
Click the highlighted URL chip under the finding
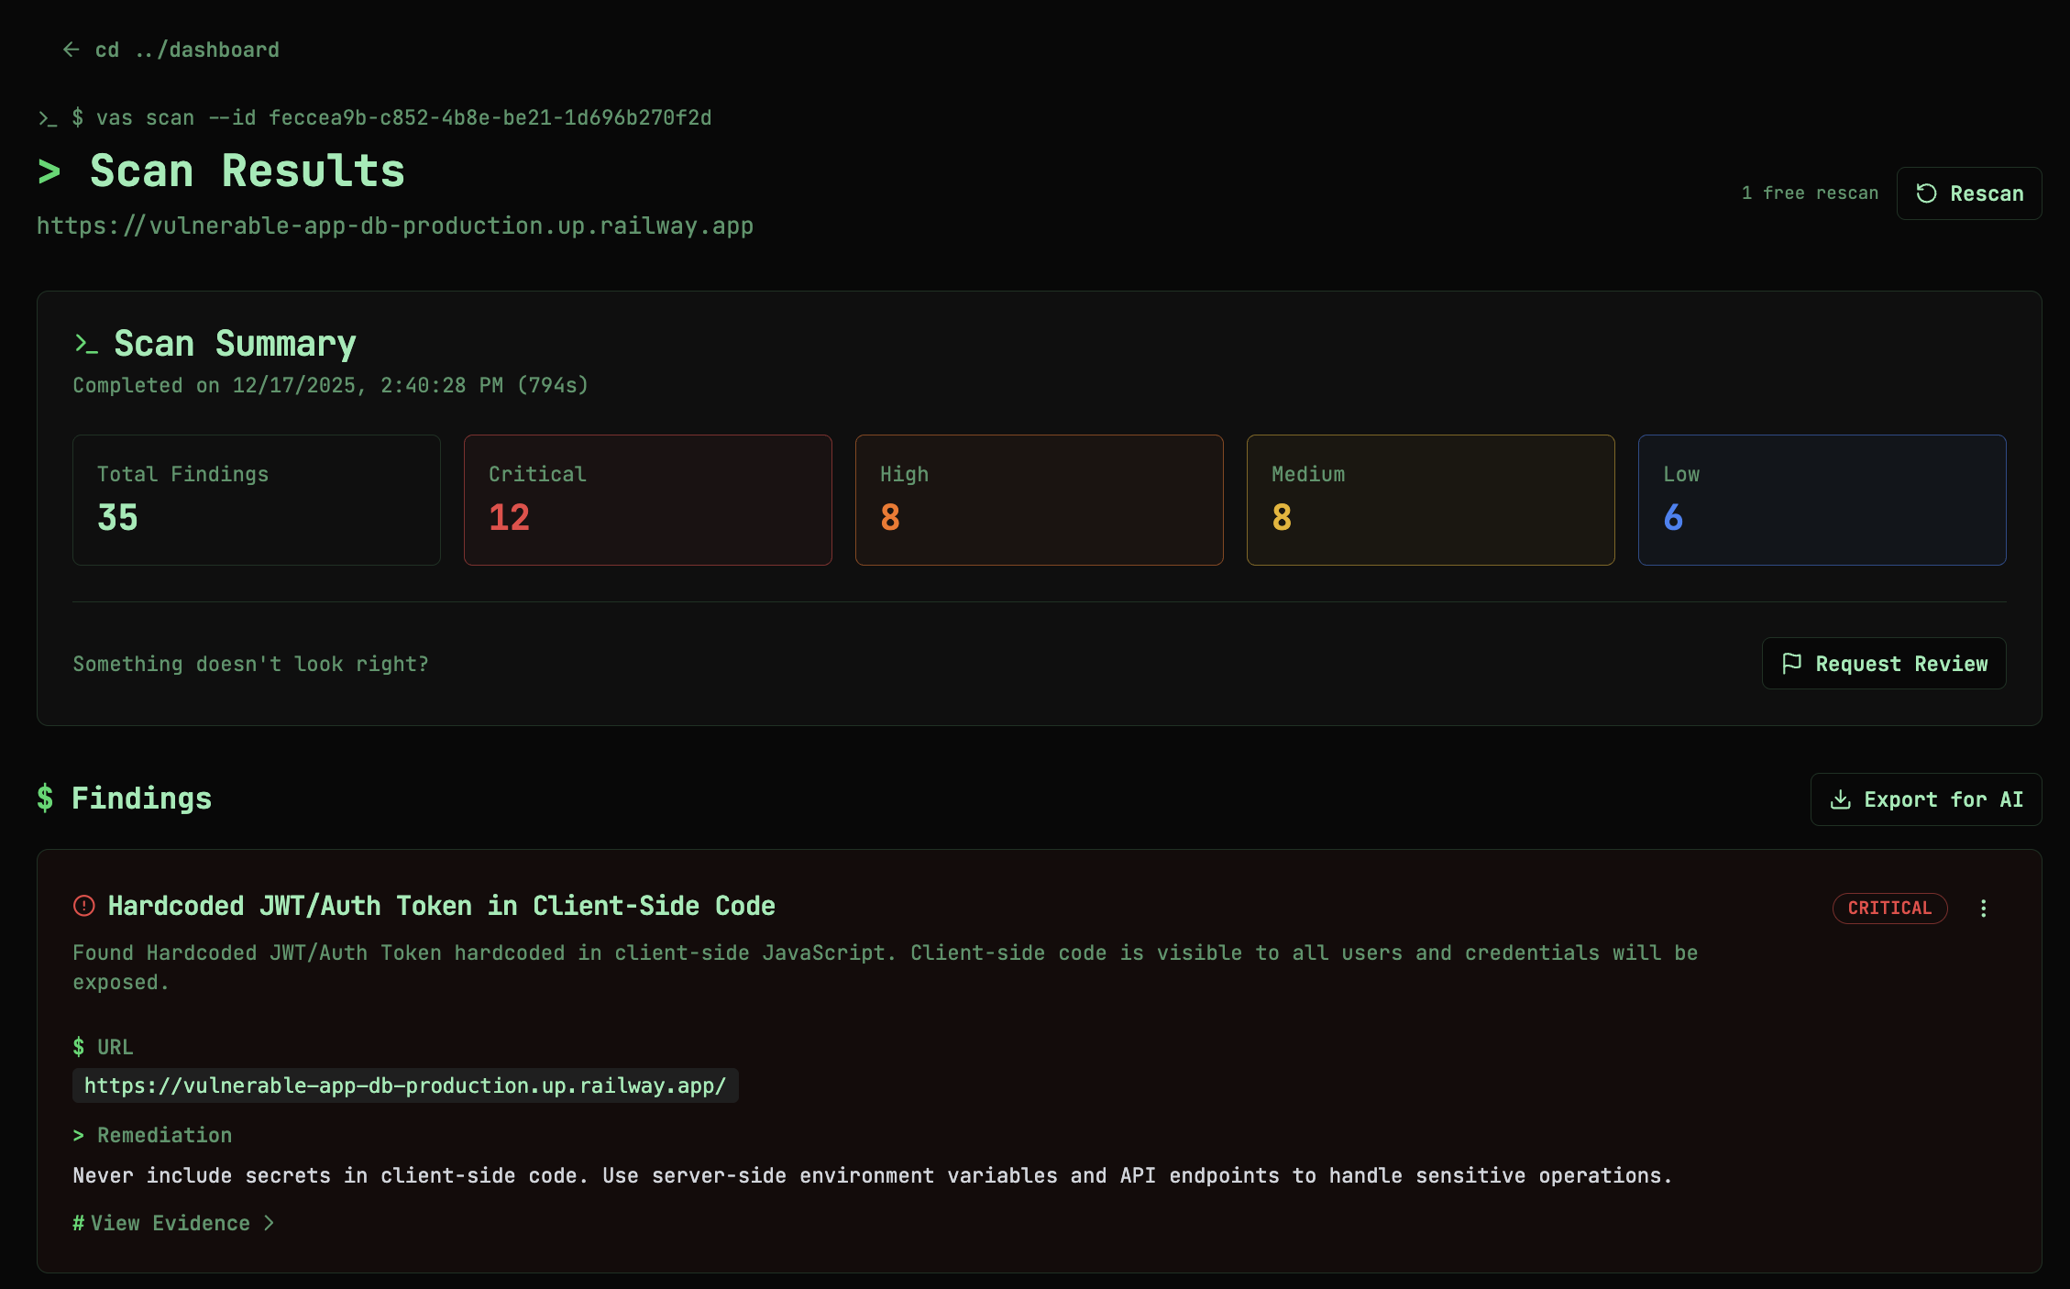(x=404, y=1085)
